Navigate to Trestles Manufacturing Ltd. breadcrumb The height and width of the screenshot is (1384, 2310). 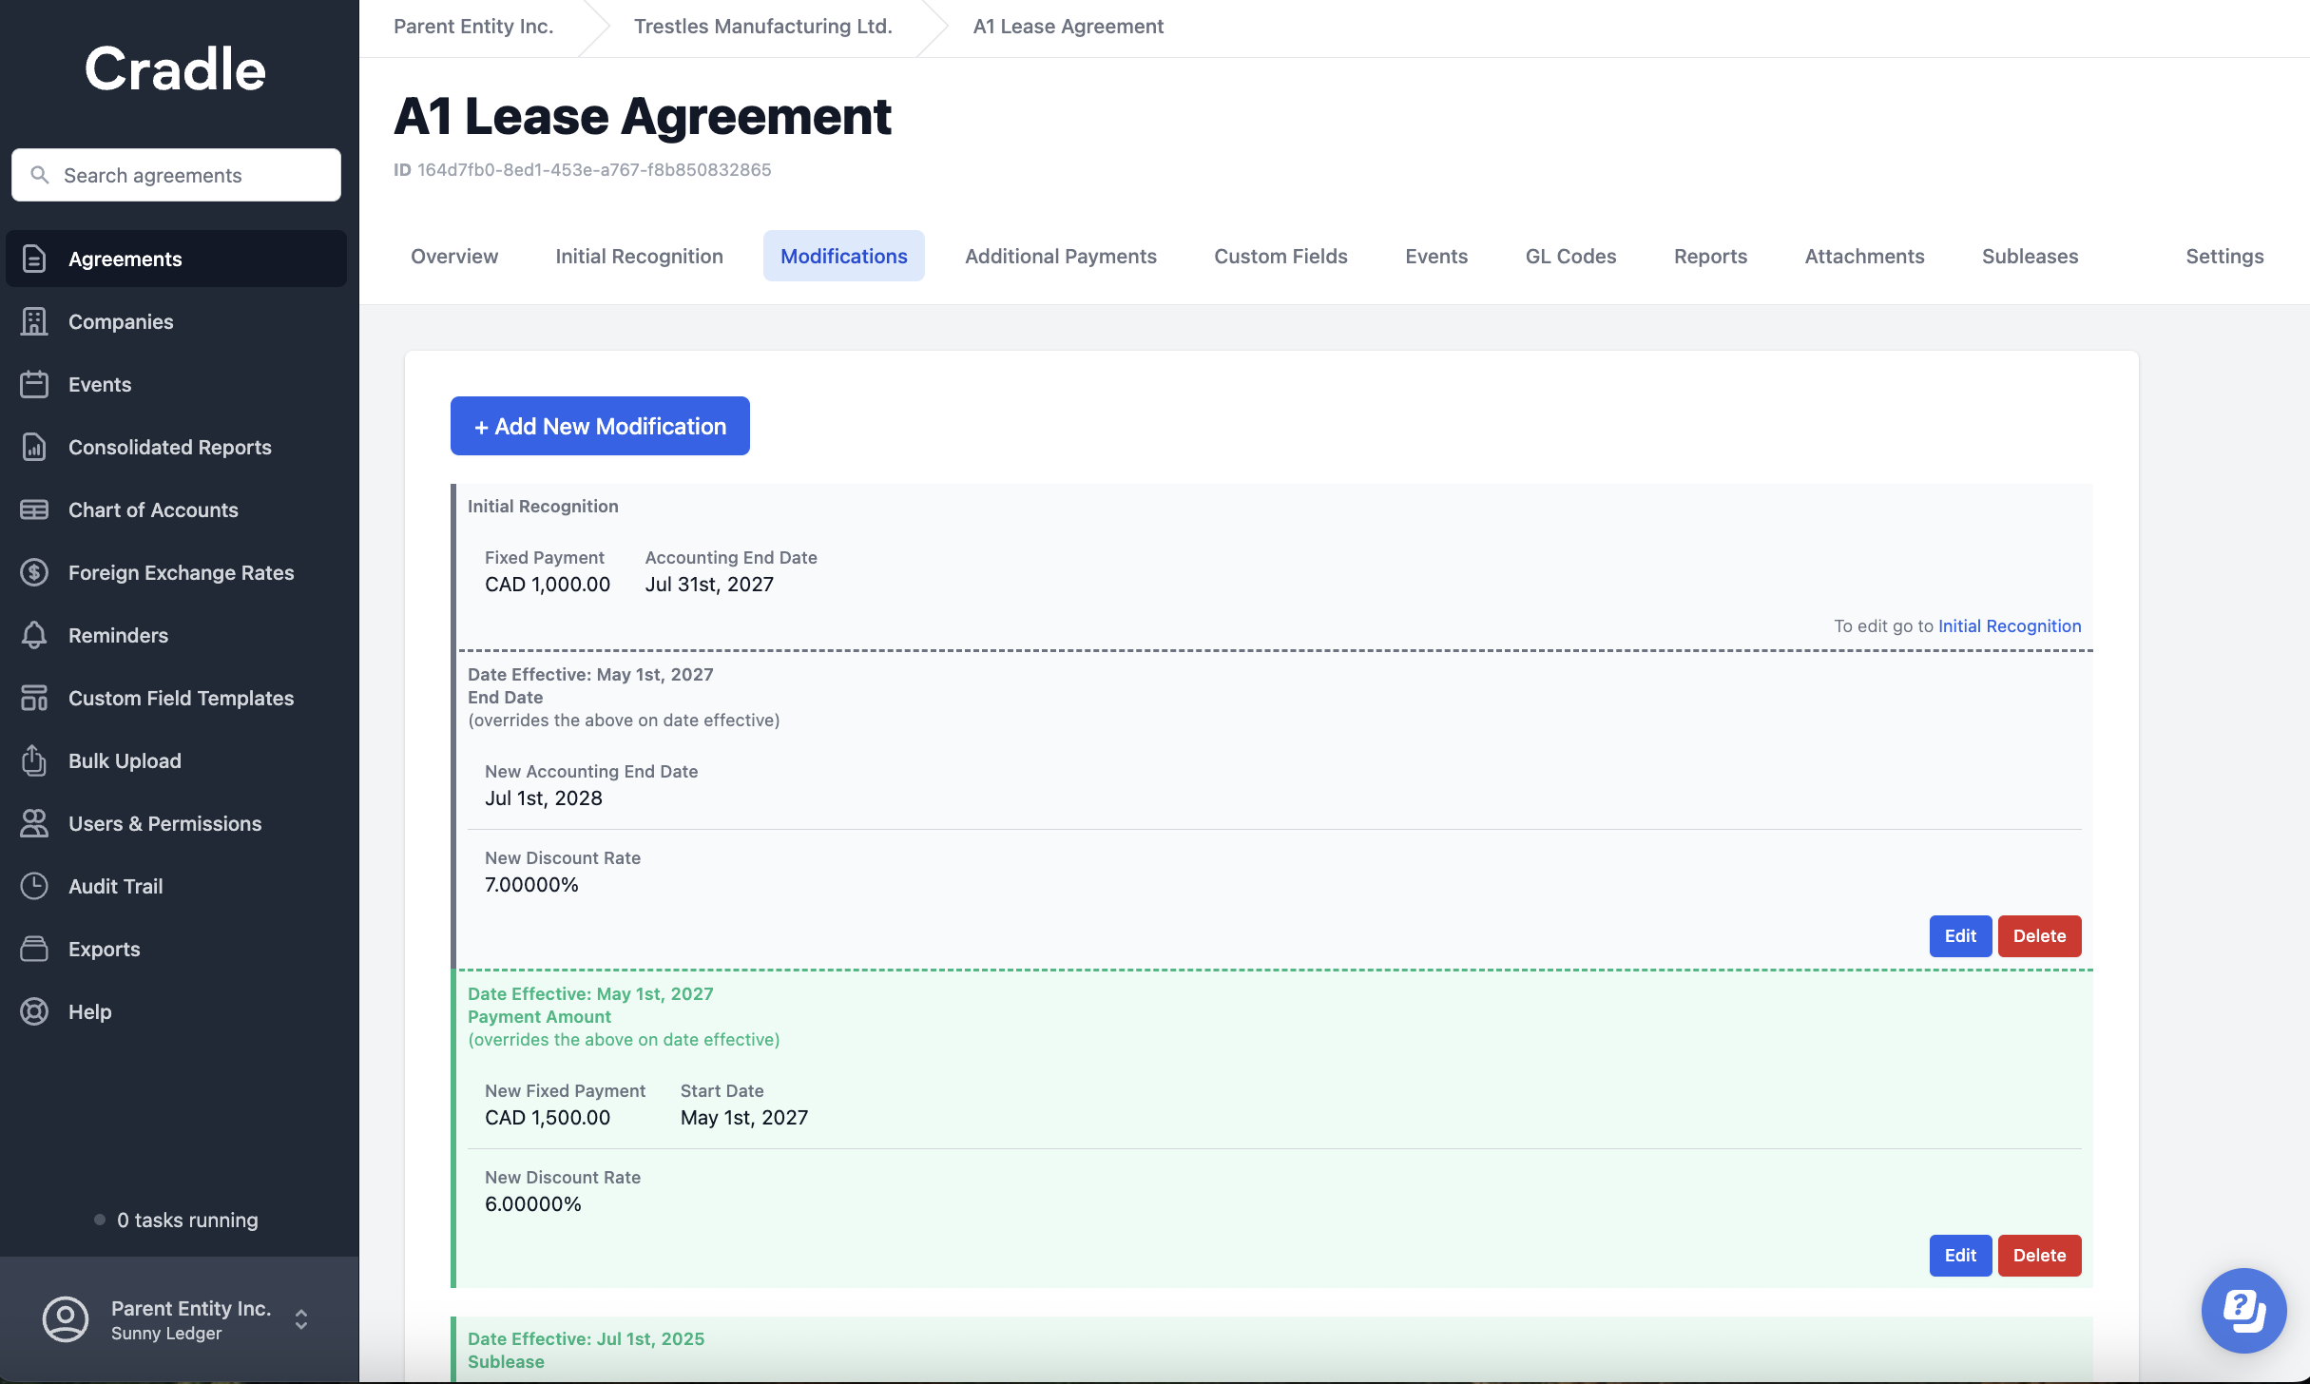pyautogui.click(x=762, y=27)
